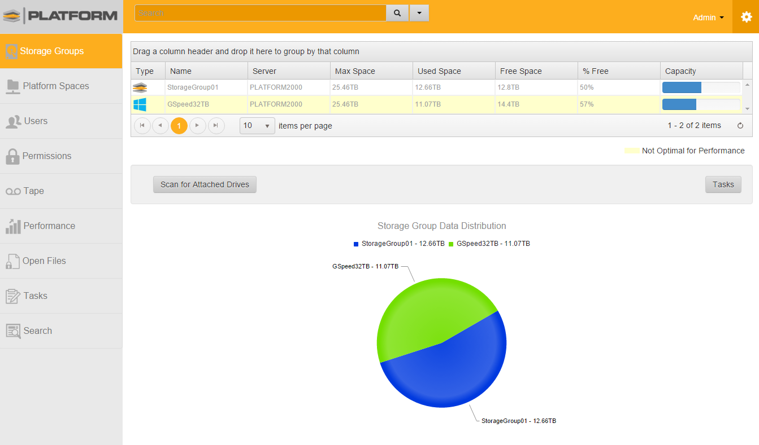
Task: Click Scan for Attached Drives button
Action: pos(205,184)
